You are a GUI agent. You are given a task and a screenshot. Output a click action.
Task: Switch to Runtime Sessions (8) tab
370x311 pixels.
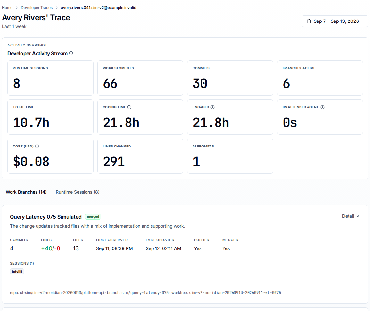tap(78, 192)
